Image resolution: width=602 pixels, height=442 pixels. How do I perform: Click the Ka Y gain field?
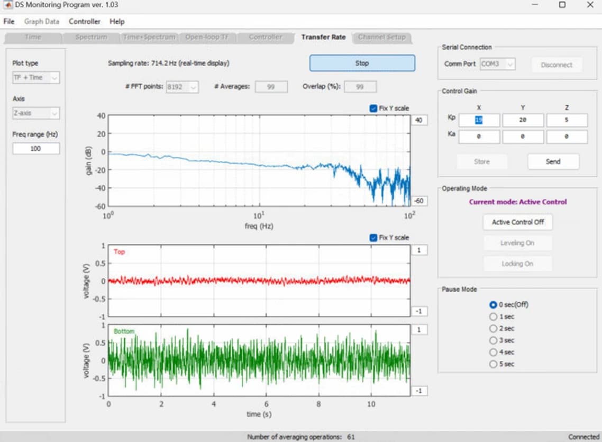(x=523, y=137)
